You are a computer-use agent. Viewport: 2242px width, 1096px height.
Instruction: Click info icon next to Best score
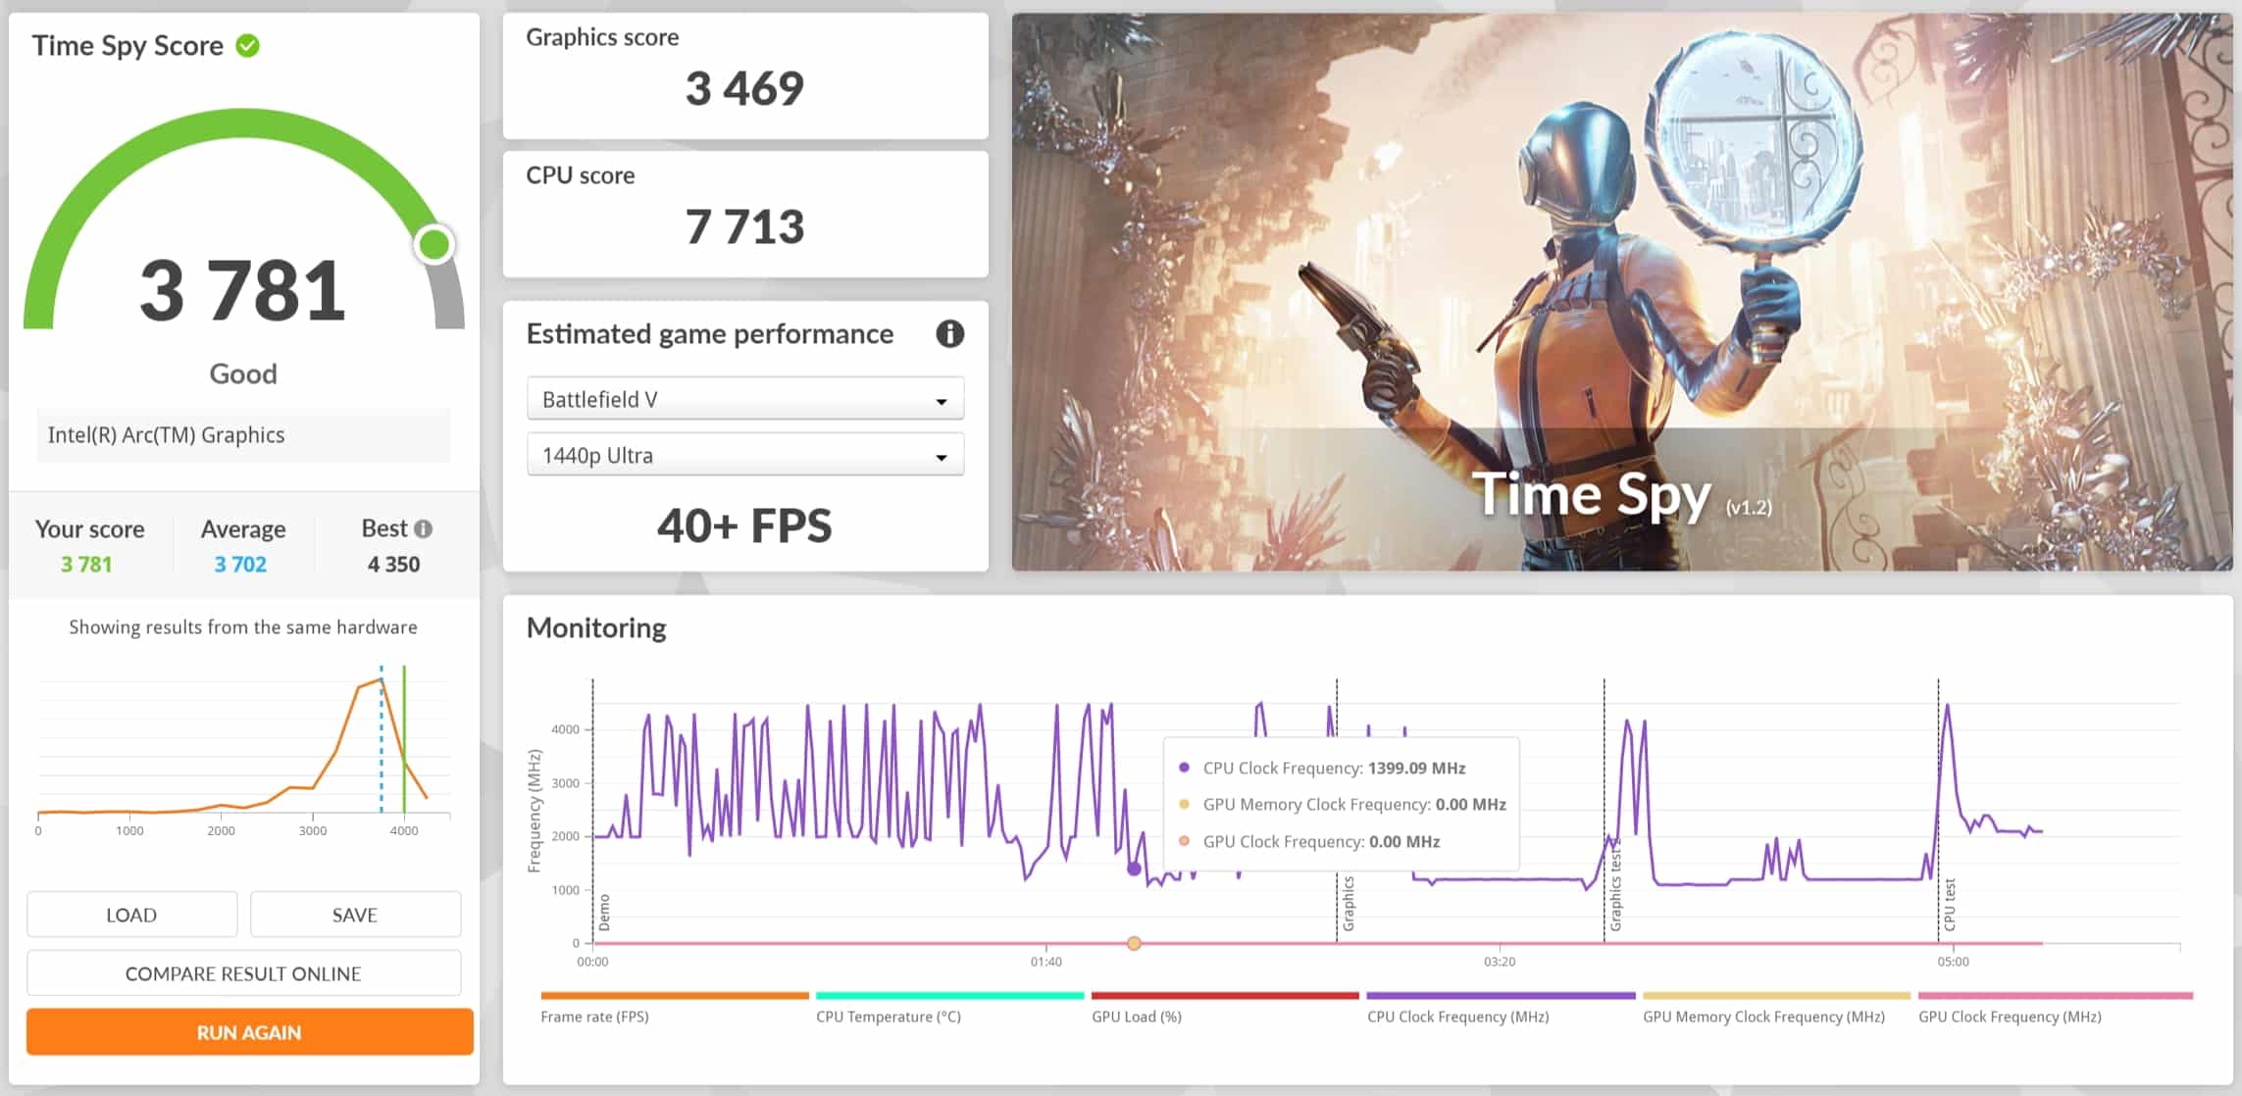pos(424,529)
